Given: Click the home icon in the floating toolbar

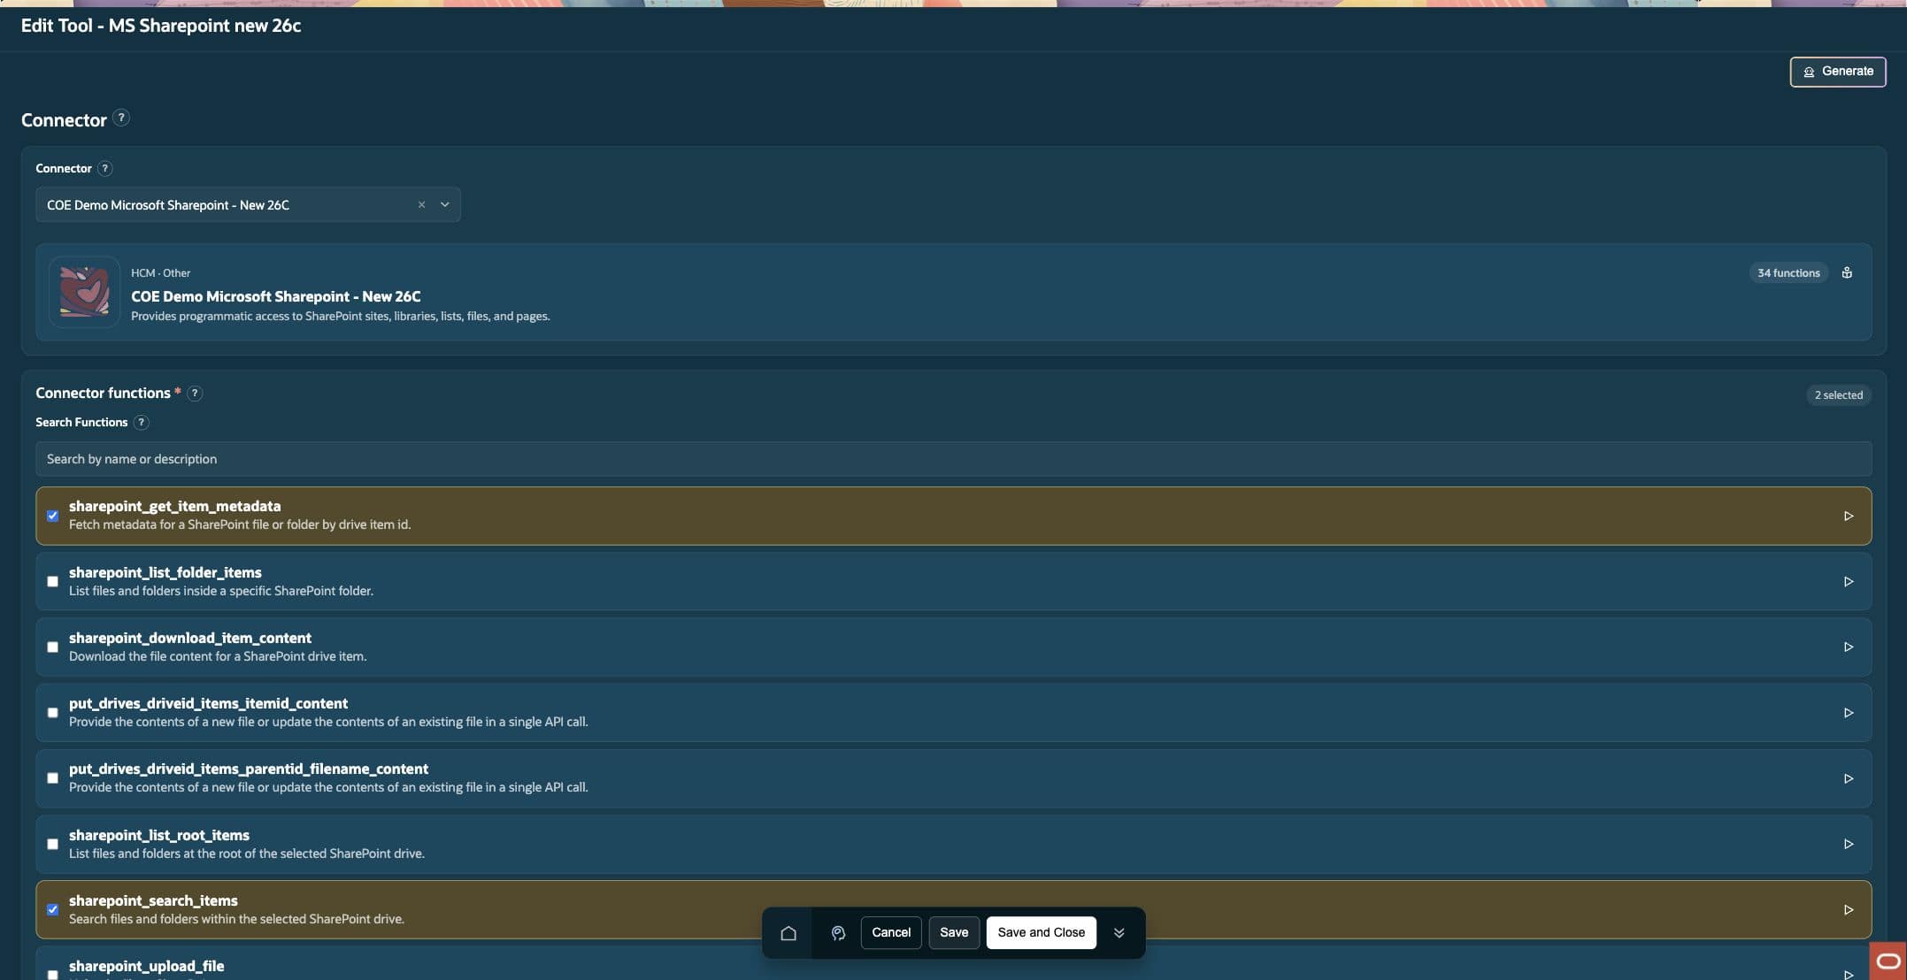Looking at the screenshot, I should [788, 932].
